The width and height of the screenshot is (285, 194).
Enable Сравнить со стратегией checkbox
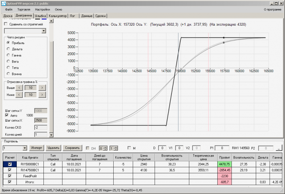pyautogui.click(x=6, y=24)
